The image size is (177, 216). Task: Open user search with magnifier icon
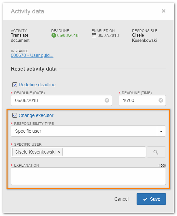pyautogui.click(x=156, y=152)
